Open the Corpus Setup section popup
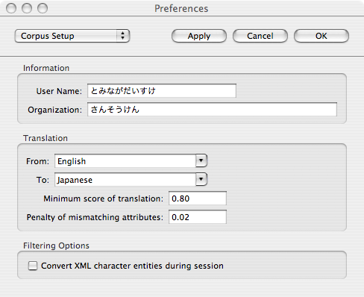The image size is (364, 297). (72, 36)
